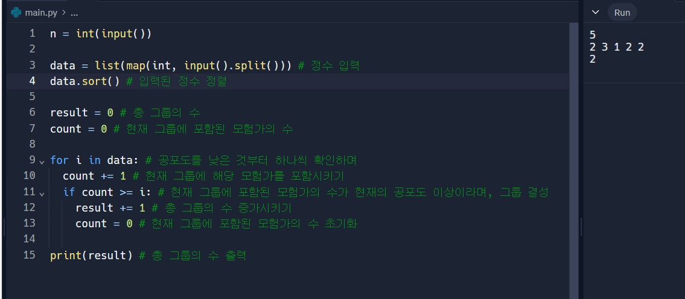Click the data.sort() call on line 4

pos(84,81)
